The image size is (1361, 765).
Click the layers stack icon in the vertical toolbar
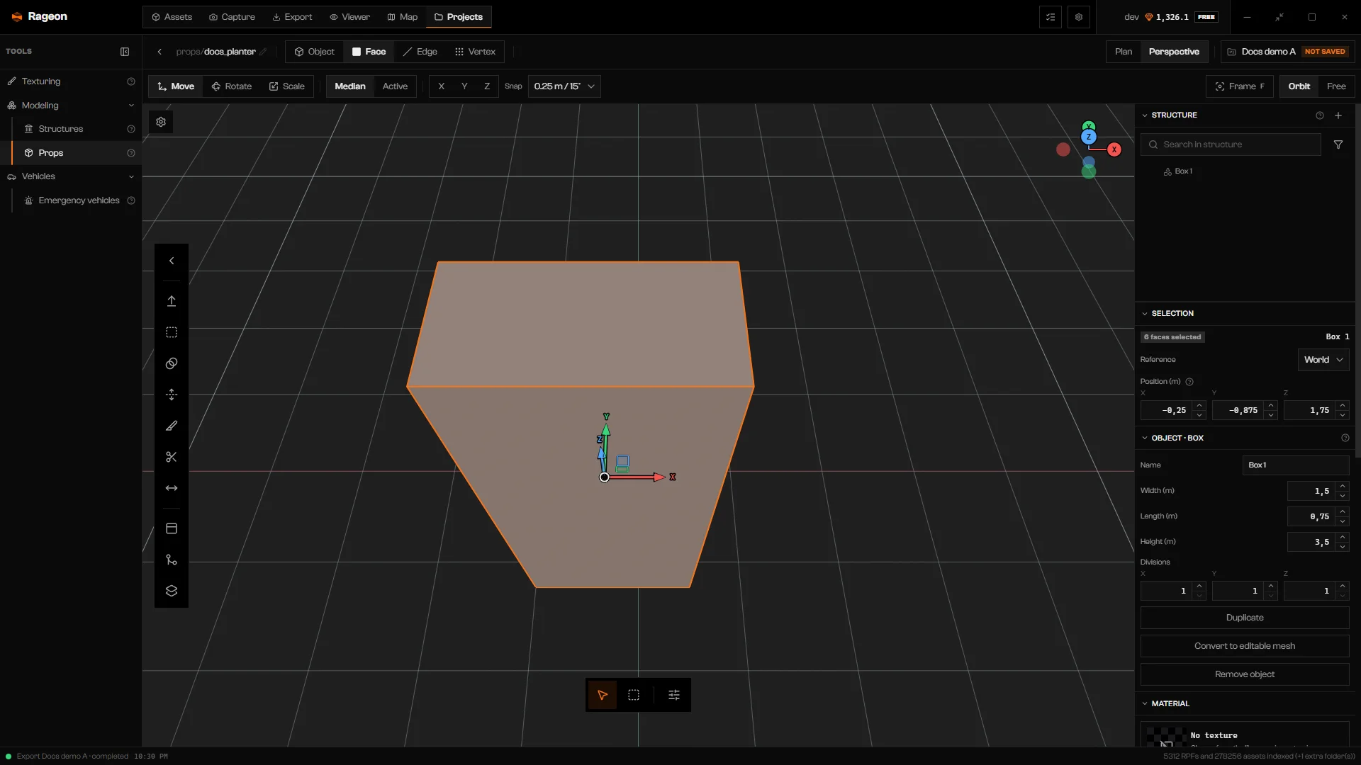(x=172, y=591)
